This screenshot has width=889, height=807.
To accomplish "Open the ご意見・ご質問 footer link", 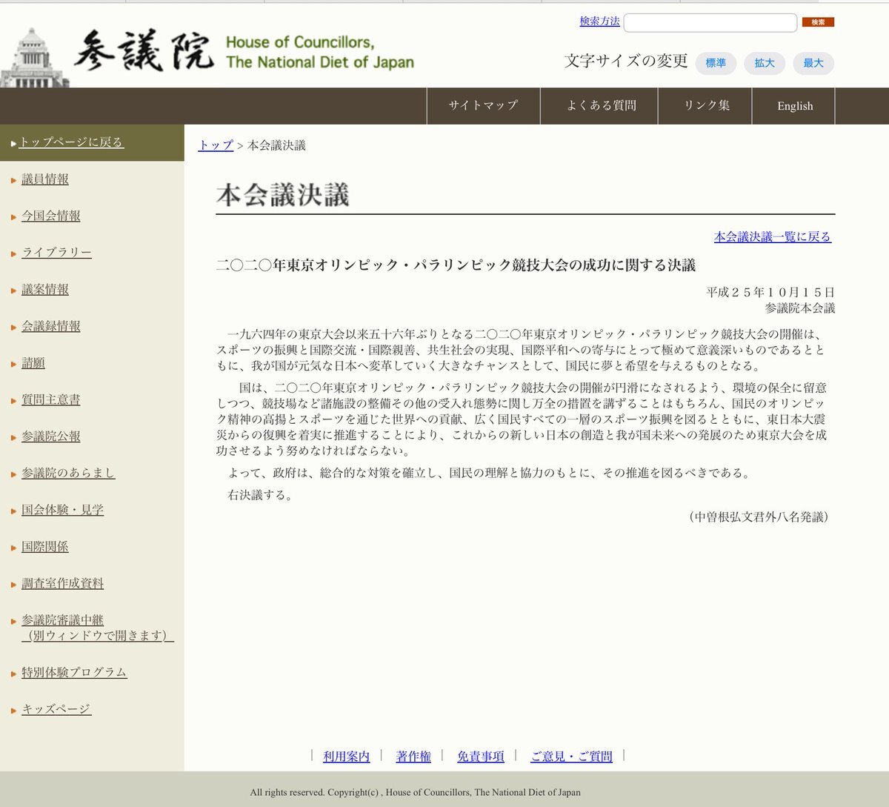I will 571,757.
